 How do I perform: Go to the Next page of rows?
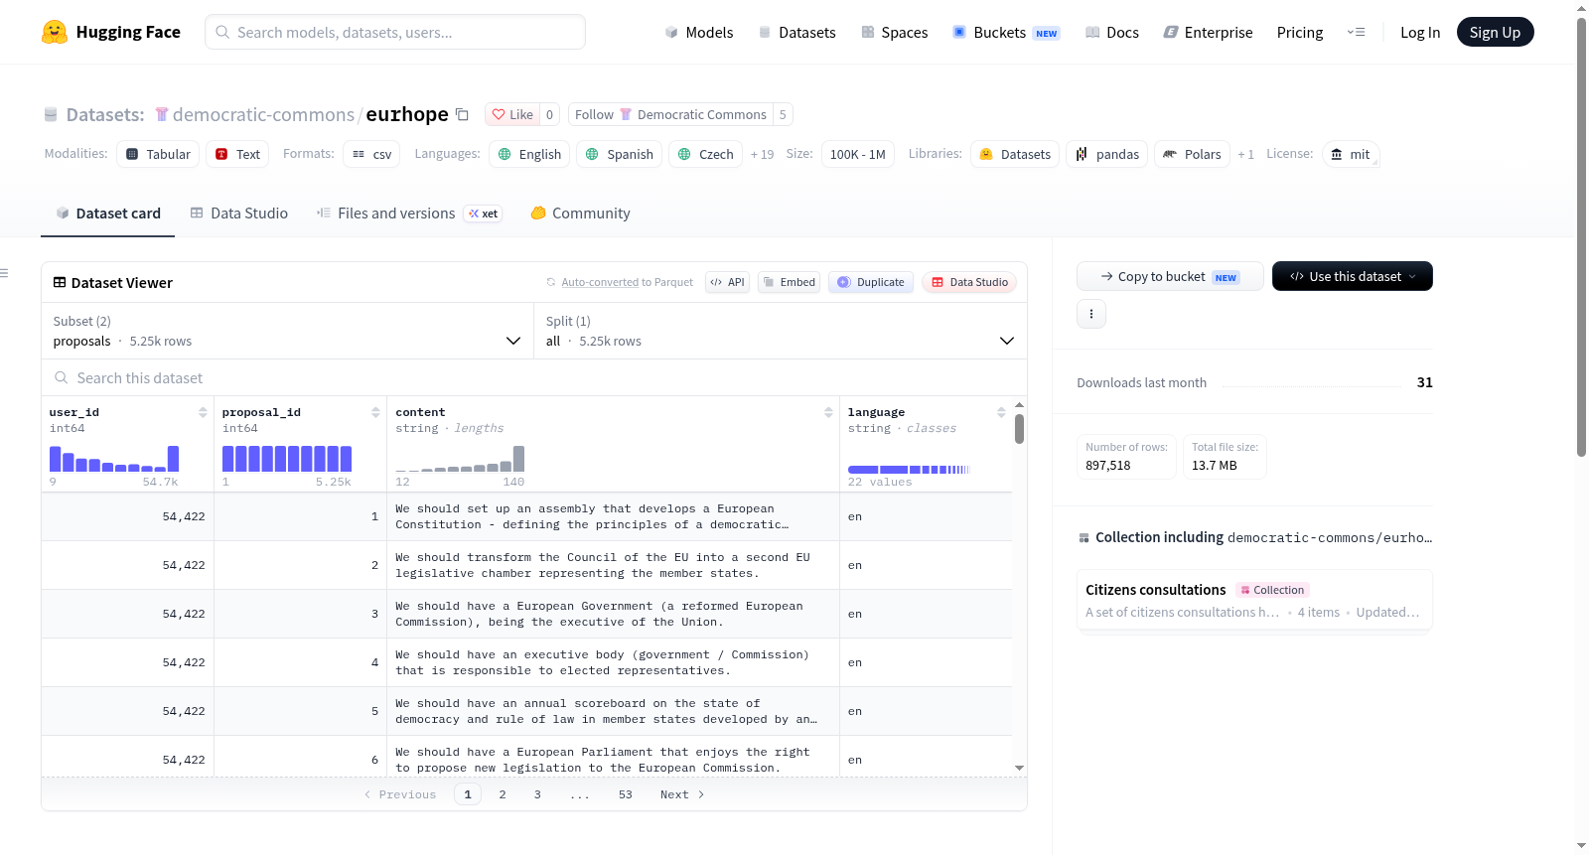click(682, 794)
